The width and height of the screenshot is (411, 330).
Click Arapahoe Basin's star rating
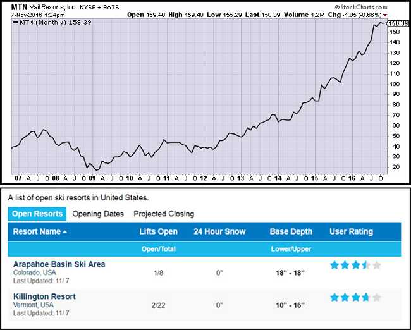355,265
